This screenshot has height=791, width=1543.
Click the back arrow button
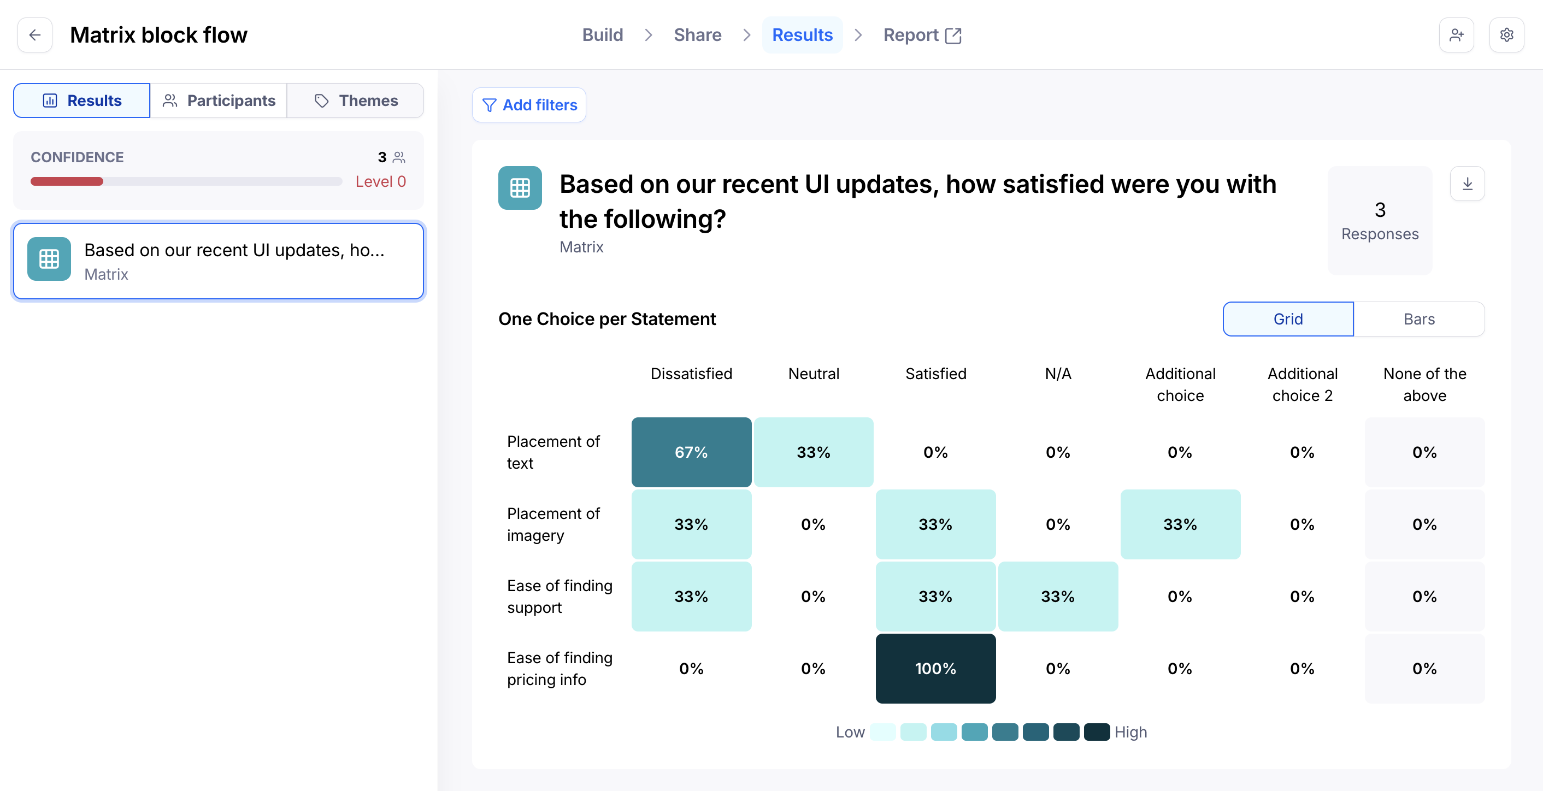[35, 35]
